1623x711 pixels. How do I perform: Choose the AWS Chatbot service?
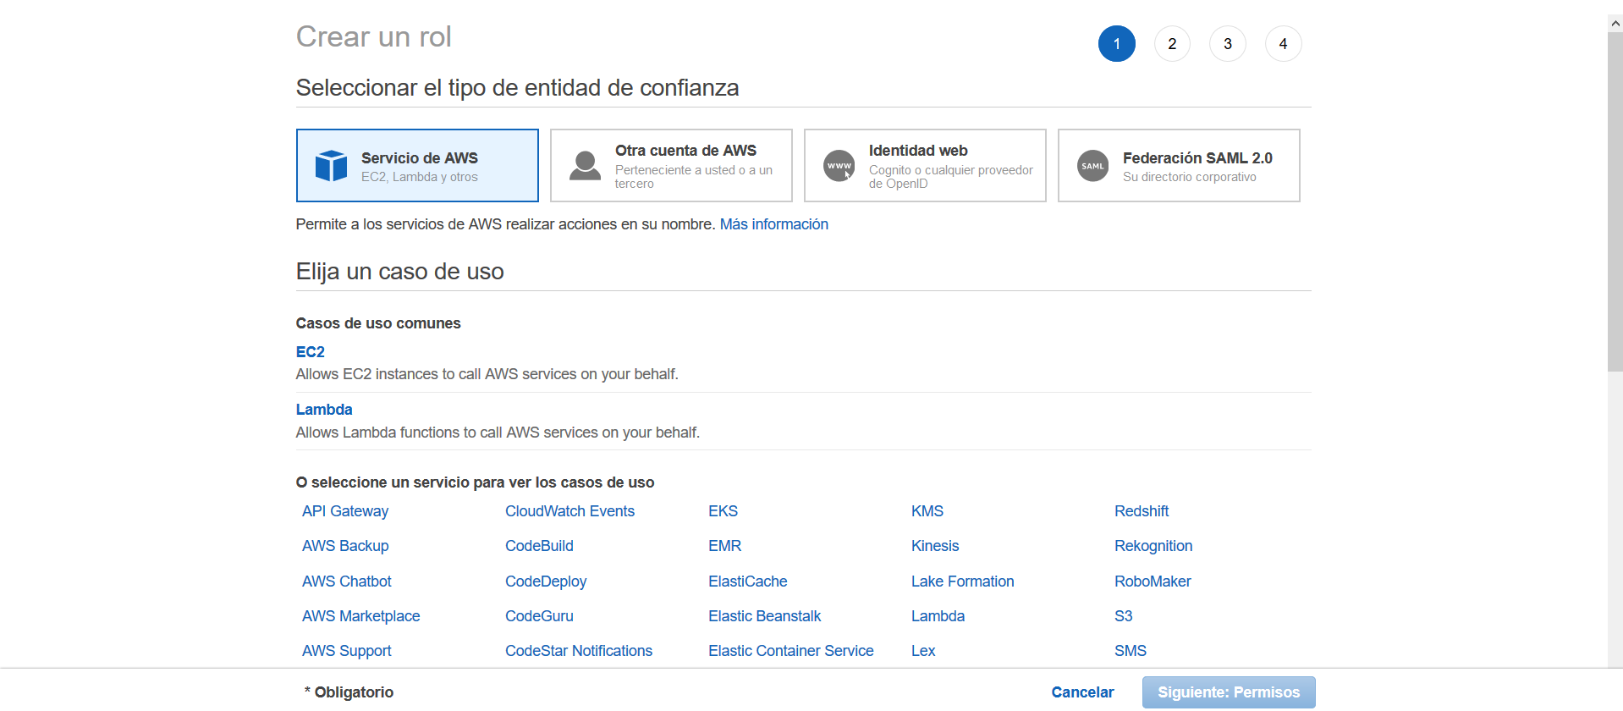347,581
